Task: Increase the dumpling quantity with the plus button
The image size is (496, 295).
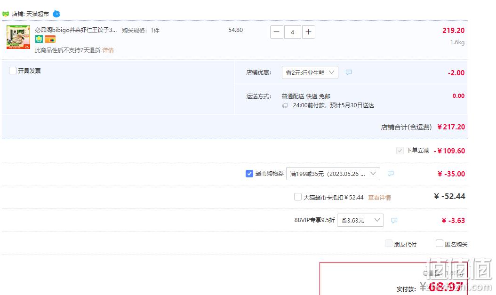Action: 308,32
